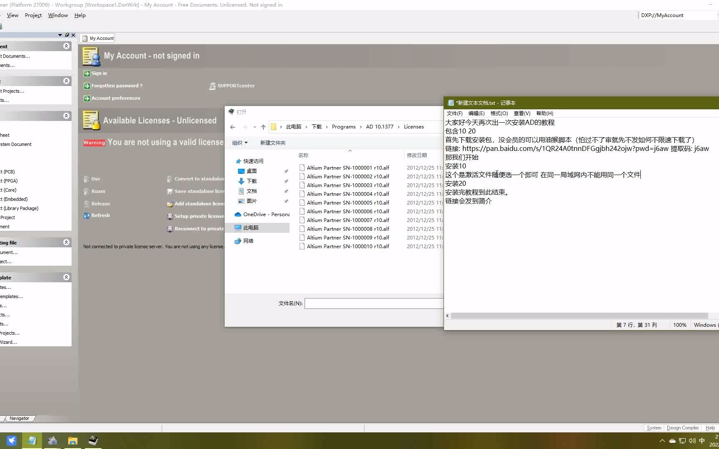Click the Reconnect to private server icon
Viewport: 719px width, 449px height.
(x=170, y=229)
